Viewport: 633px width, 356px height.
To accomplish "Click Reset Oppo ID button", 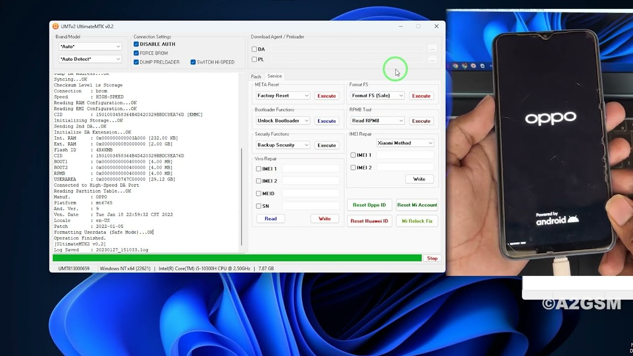I will (x=369, y=205).
